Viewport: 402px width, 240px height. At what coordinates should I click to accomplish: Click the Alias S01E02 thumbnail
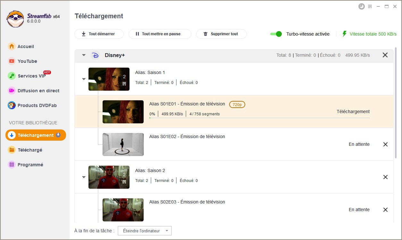point(123,145)
